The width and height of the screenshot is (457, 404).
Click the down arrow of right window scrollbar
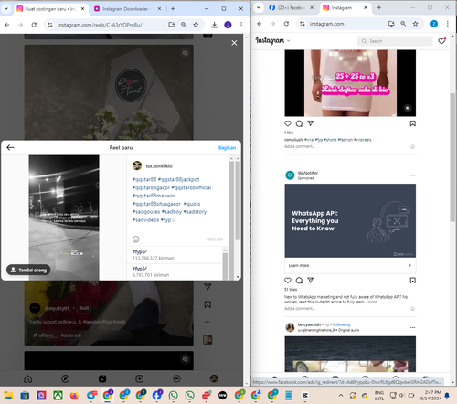452,382
